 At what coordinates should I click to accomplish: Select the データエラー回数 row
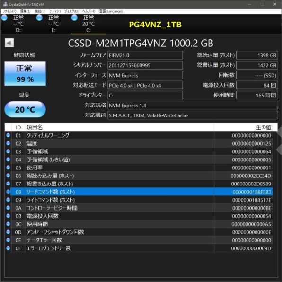[139, 240]
